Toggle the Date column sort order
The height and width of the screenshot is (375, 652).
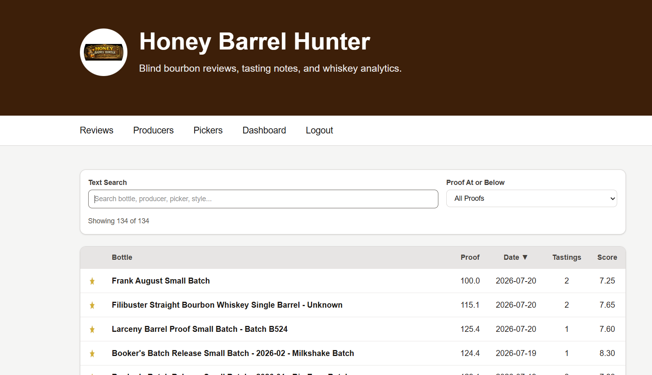tap(516, 257)
